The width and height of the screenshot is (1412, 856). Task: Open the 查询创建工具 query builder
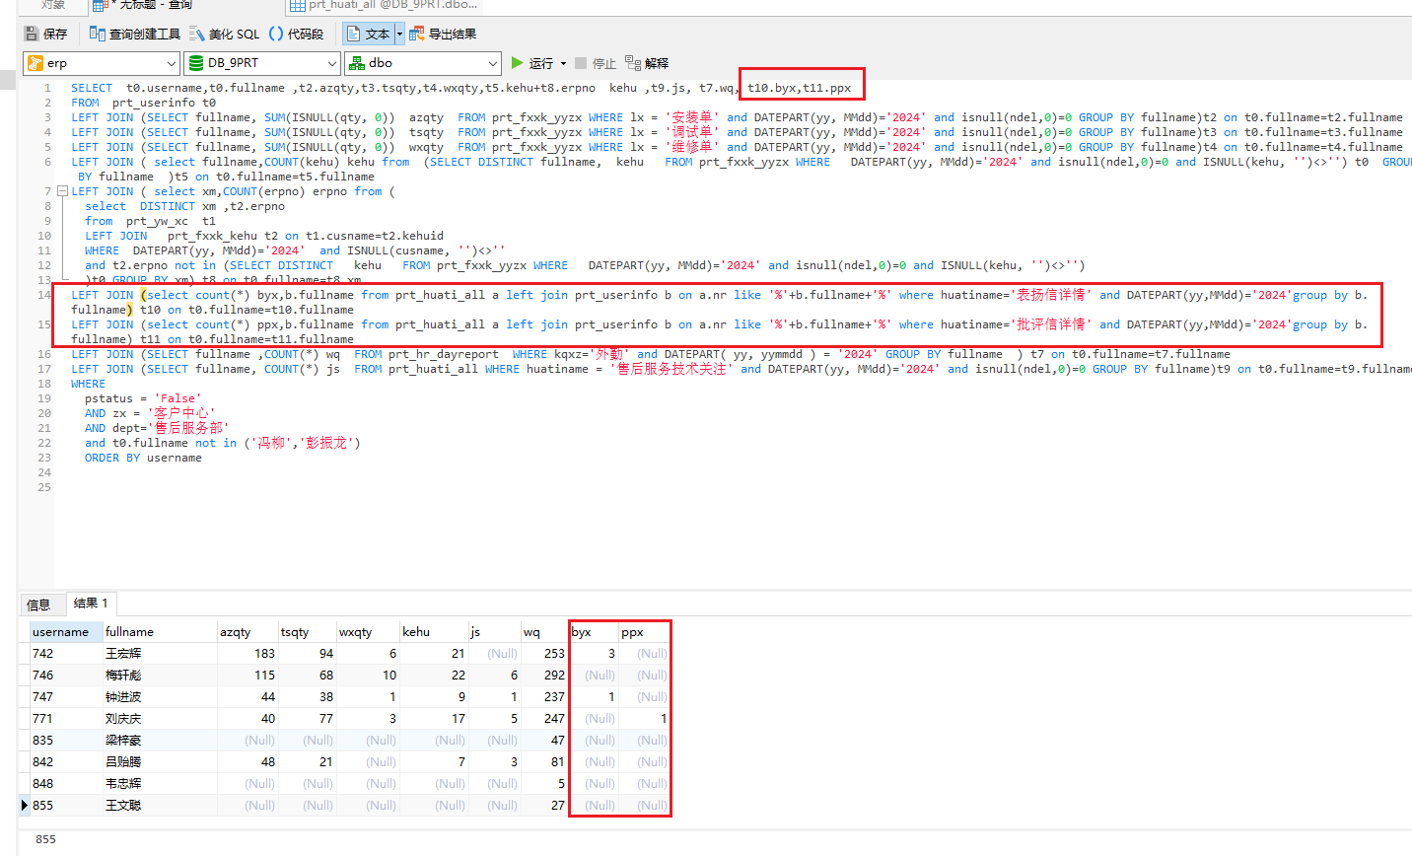(x=135, y=34)
